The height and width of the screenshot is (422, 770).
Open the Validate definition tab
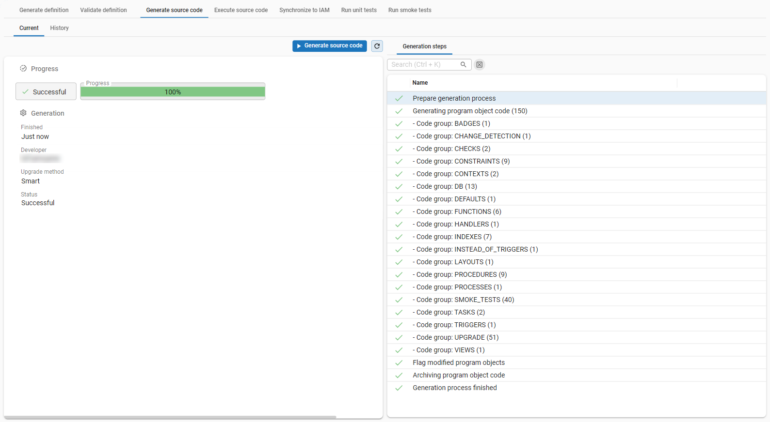pyautogui.click(x=103, y=10)
